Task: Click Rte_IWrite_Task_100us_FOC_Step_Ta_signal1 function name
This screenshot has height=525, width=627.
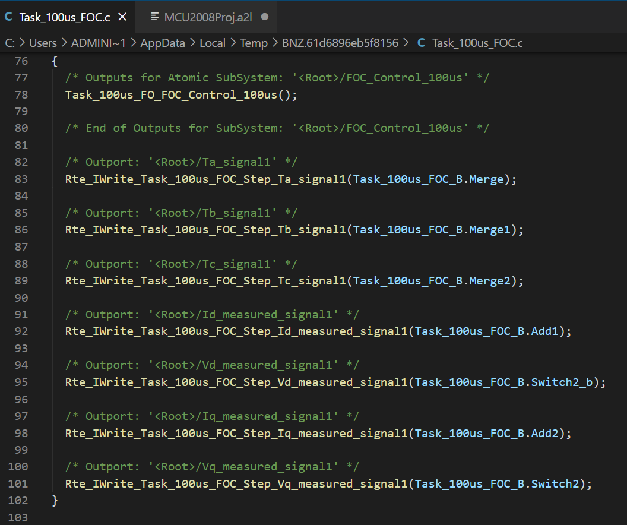Action: click(205, 179)
